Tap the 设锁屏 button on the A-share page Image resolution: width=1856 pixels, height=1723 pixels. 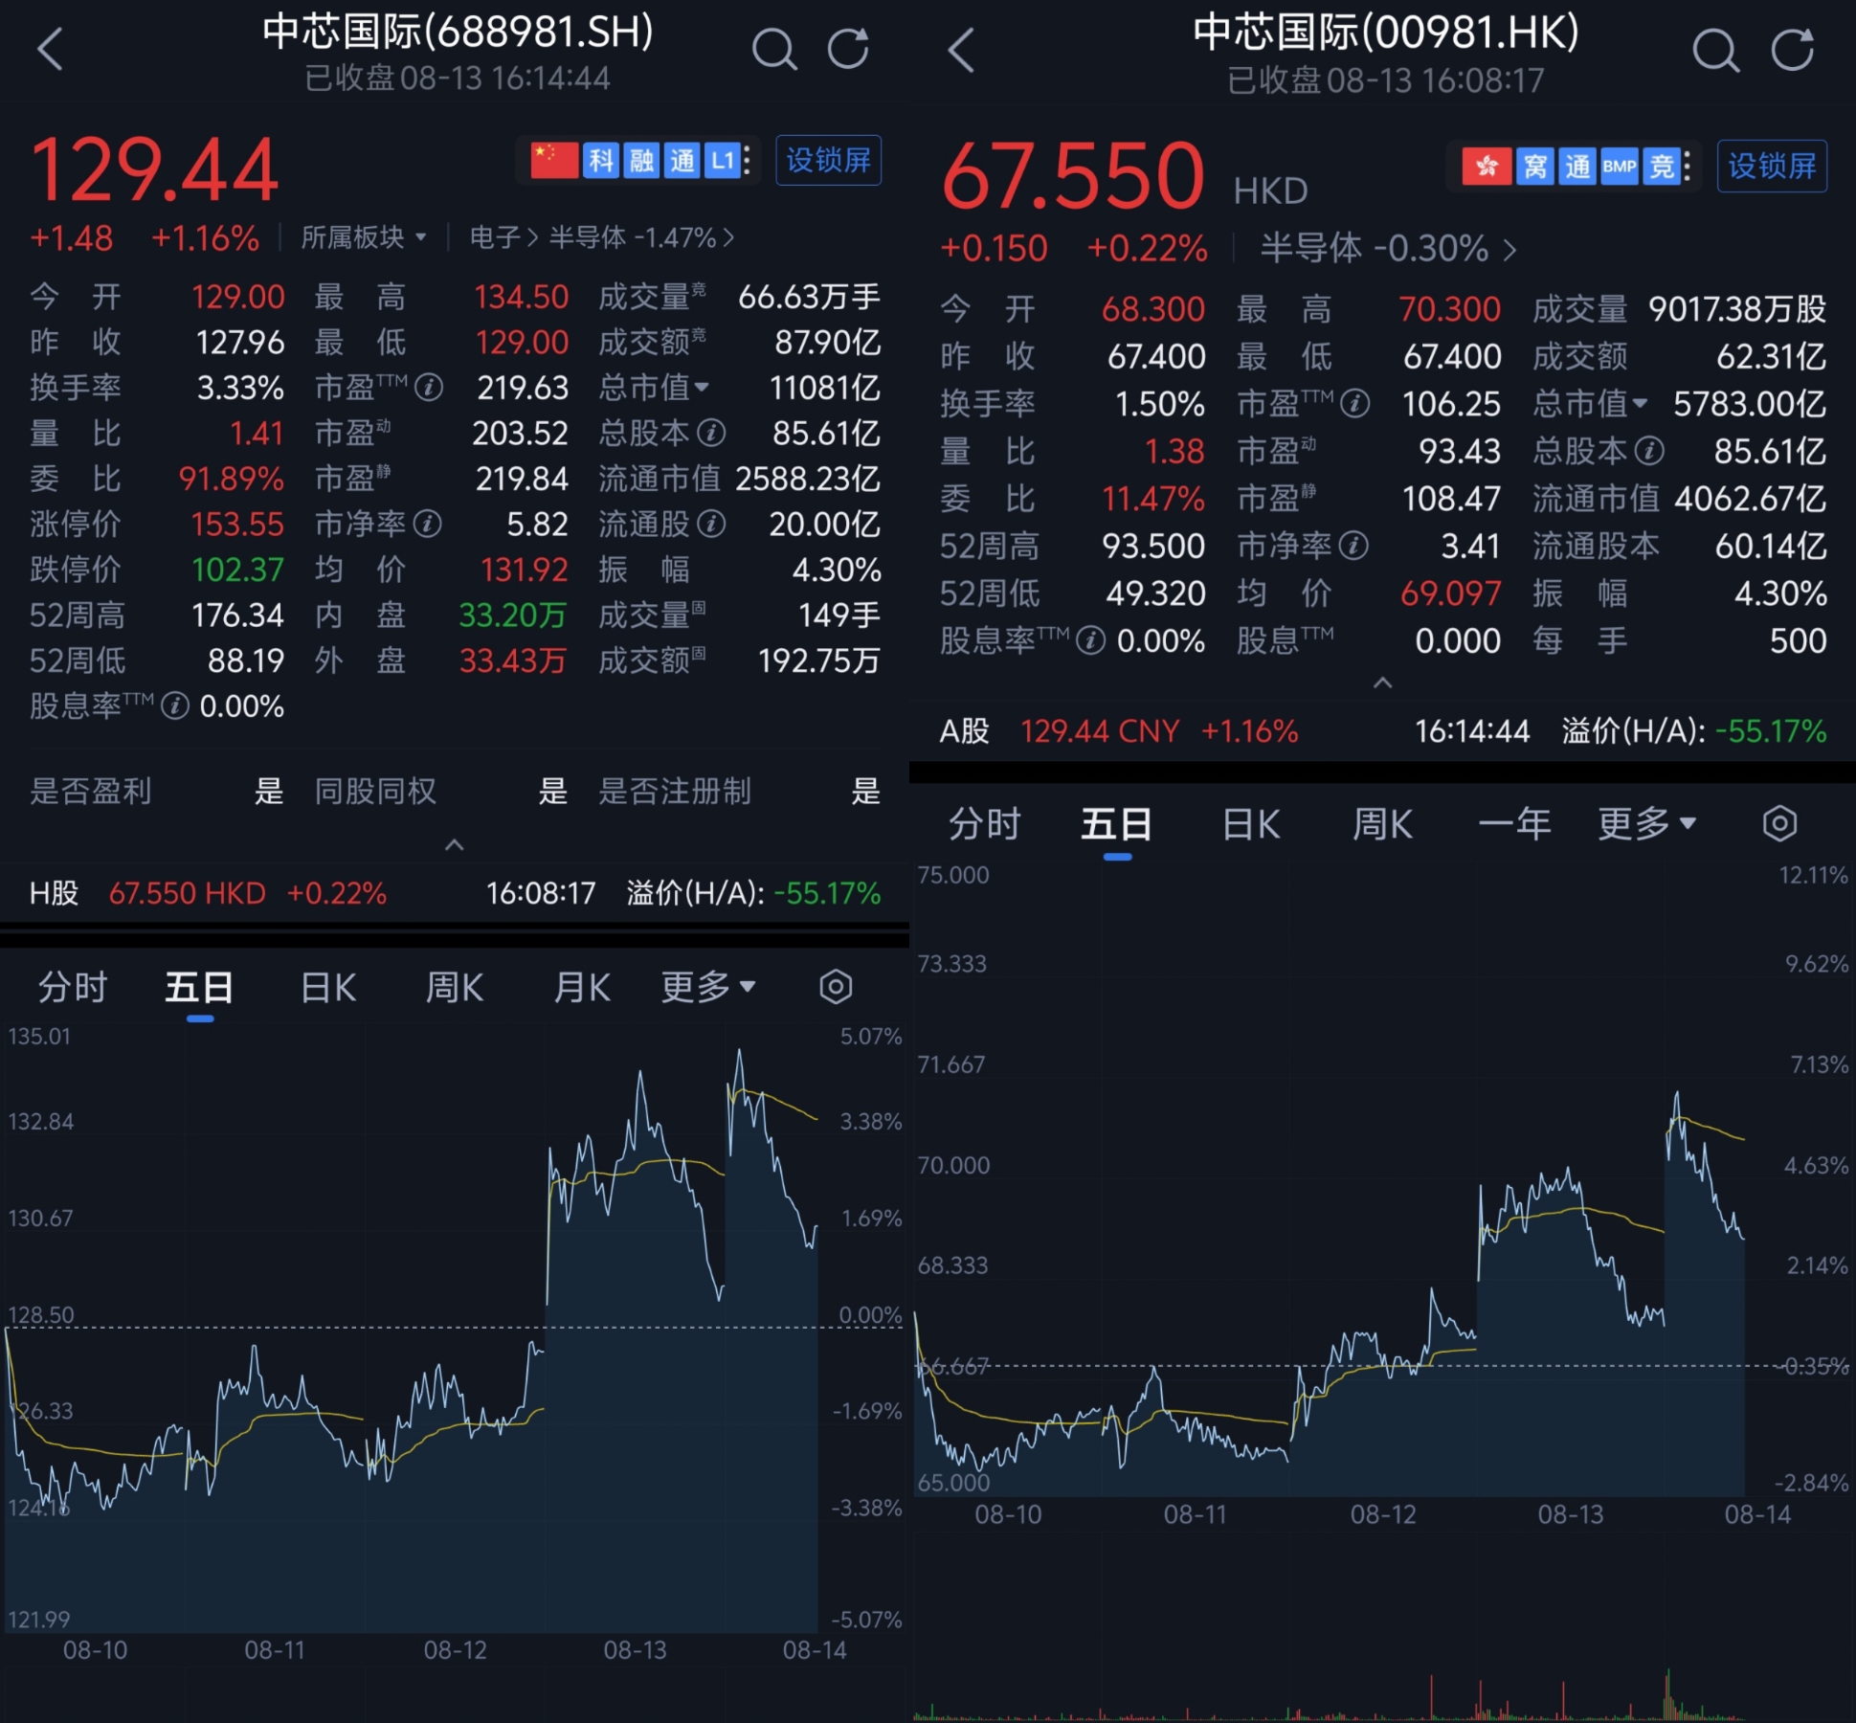click(828, 160)
